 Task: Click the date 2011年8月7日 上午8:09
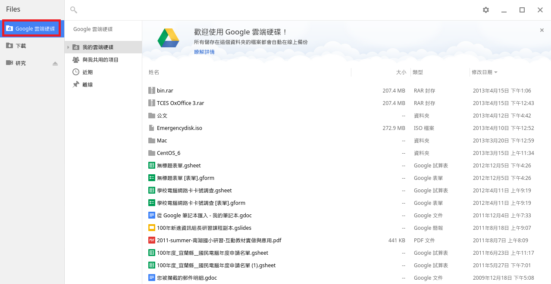(x=501, y=241)
